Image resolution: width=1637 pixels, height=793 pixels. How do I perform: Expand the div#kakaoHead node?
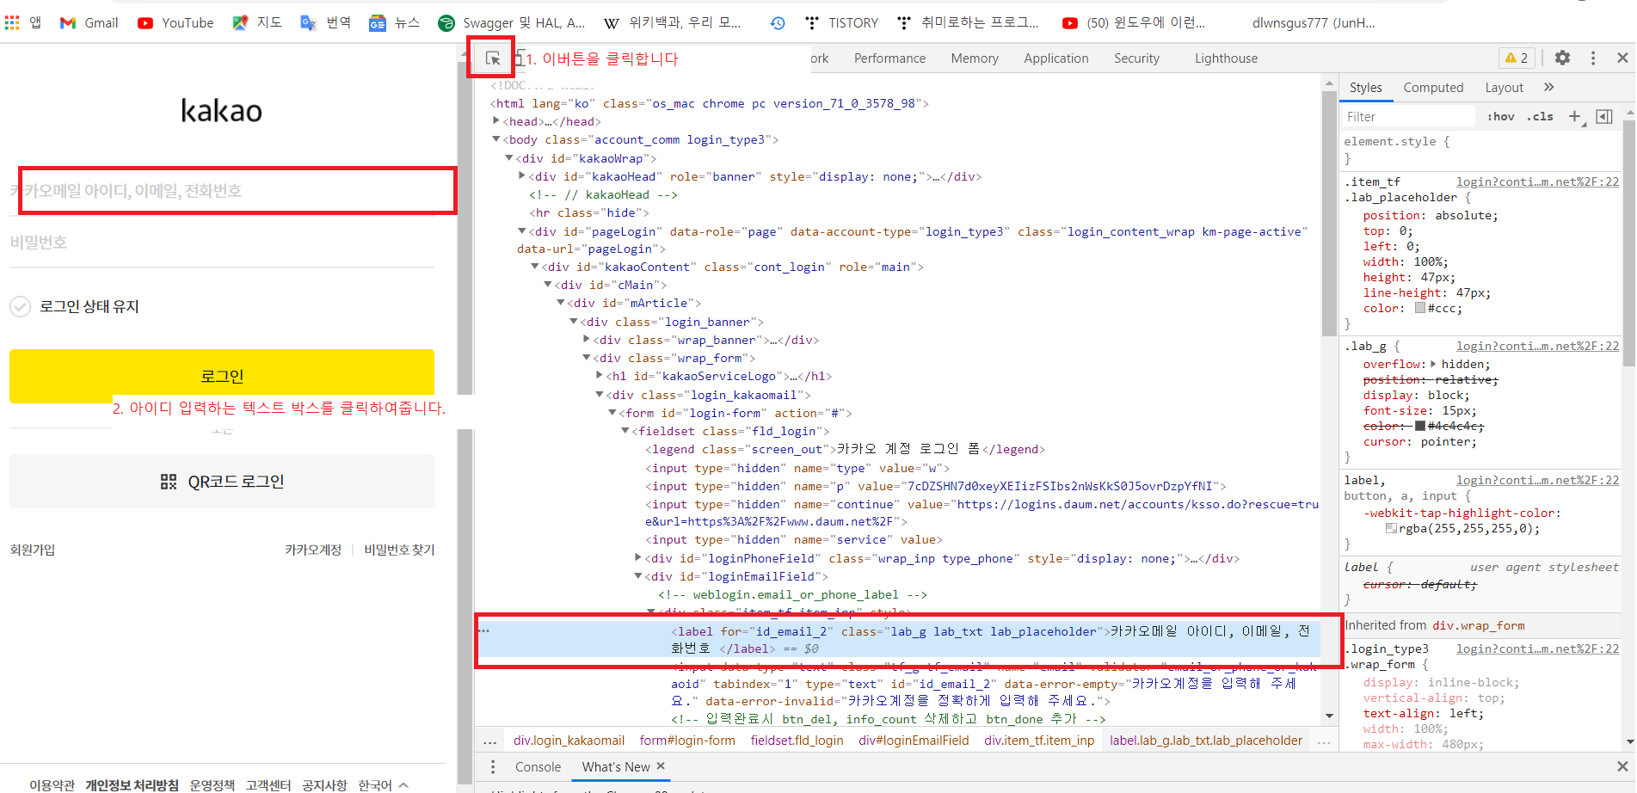click(x=522, y=175)
